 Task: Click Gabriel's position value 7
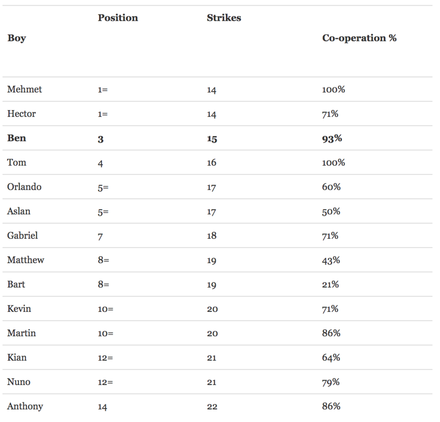pyautogui.click(x=100, y=237)
